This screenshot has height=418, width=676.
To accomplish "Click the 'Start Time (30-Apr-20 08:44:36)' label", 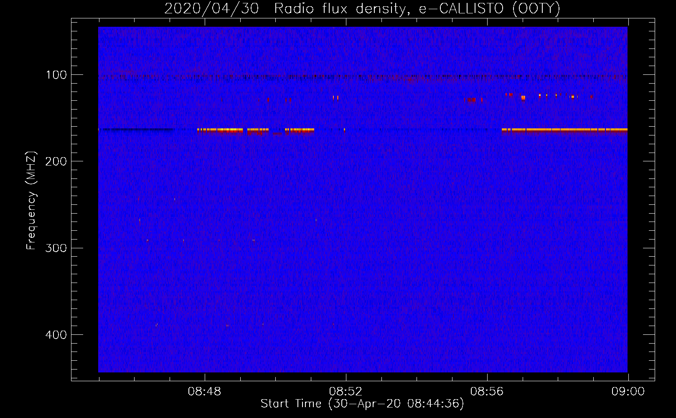I will pos(362,404).
